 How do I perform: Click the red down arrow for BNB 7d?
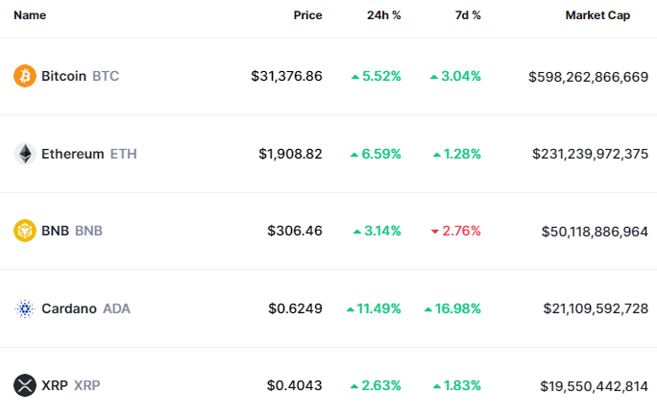435,232
